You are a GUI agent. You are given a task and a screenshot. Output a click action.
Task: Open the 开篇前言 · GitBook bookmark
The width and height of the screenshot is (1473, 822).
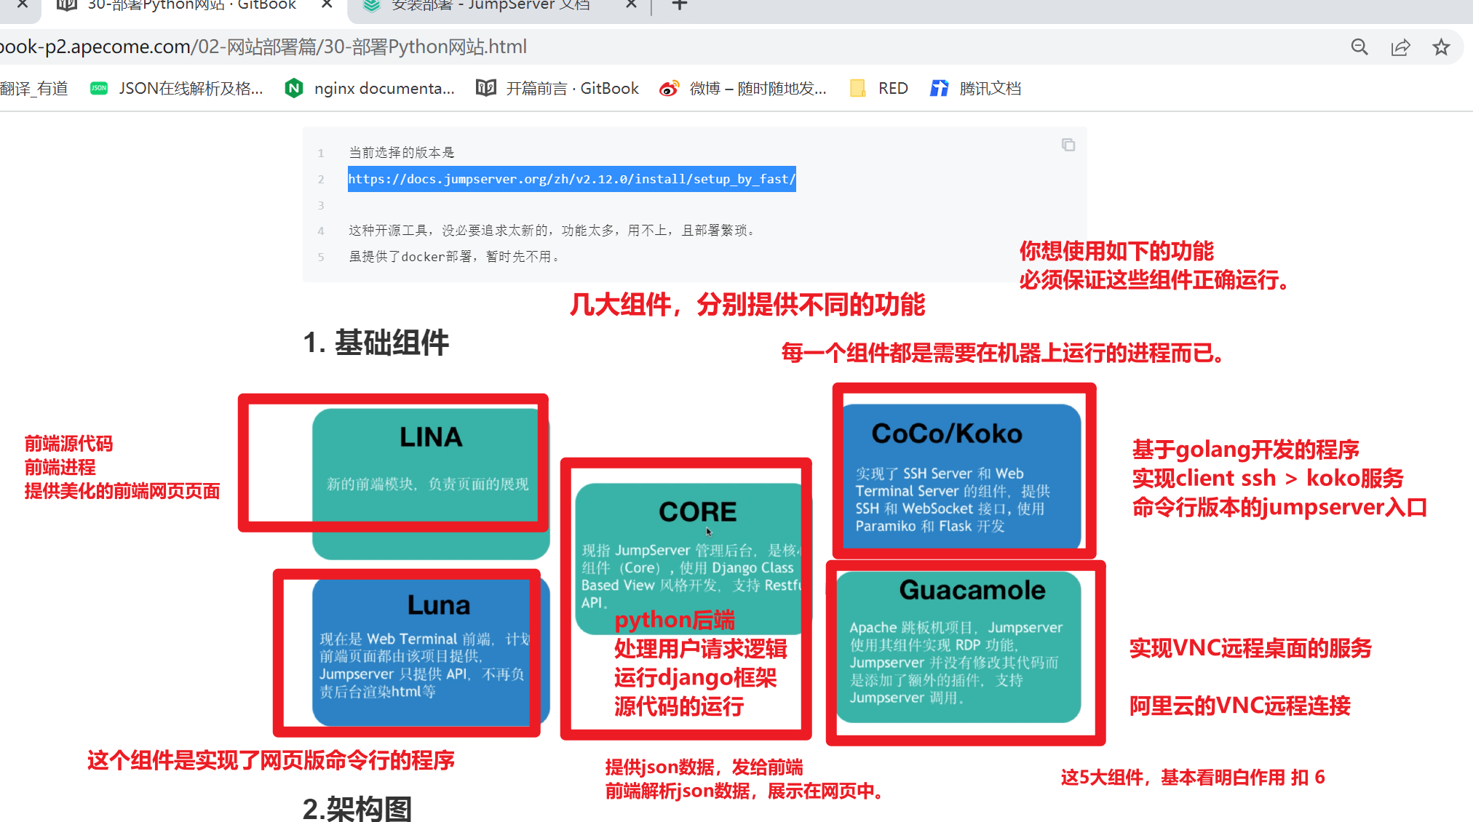[557, 89]
